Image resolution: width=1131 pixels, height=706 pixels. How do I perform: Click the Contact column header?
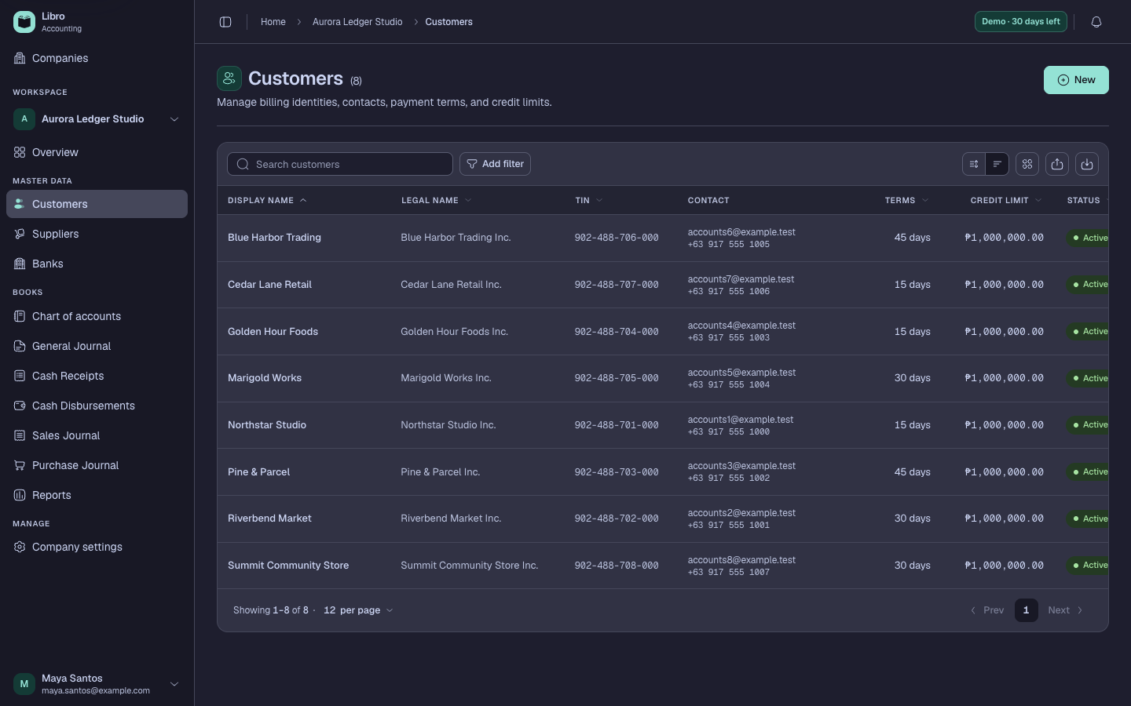[x=708, y=201]
